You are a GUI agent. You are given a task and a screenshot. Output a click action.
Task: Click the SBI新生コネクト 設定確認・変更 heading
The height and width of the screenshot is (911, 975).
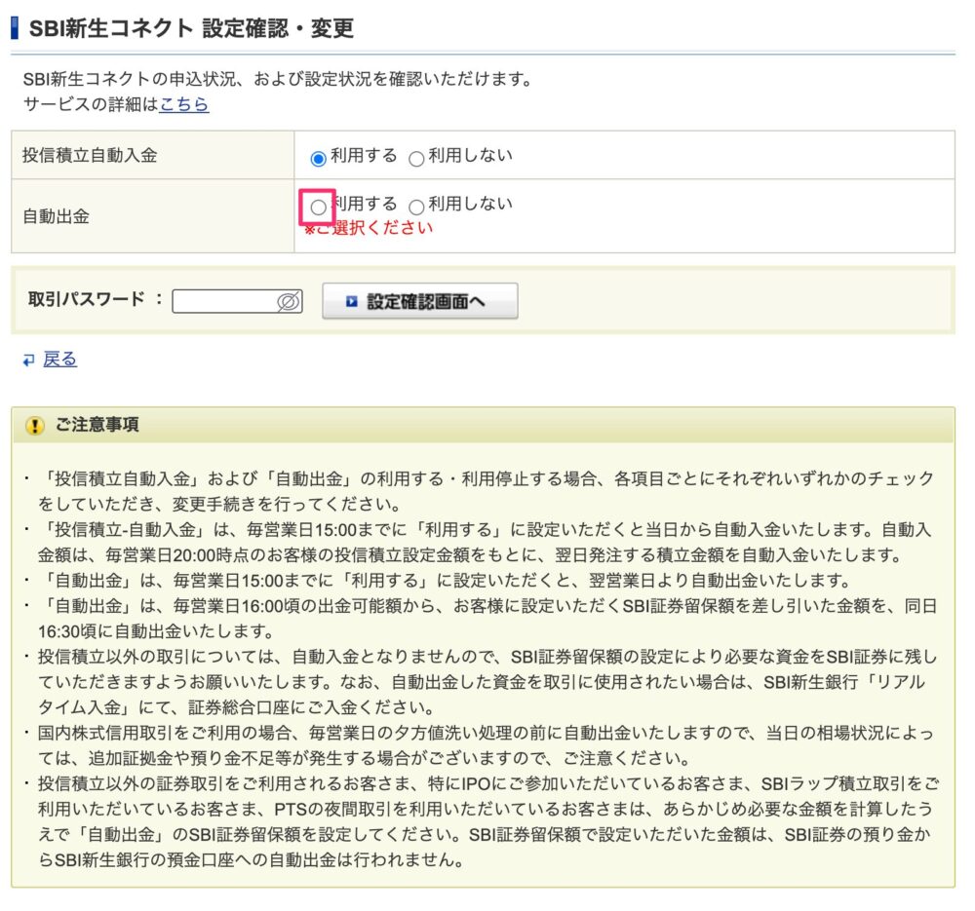[191, 28]
